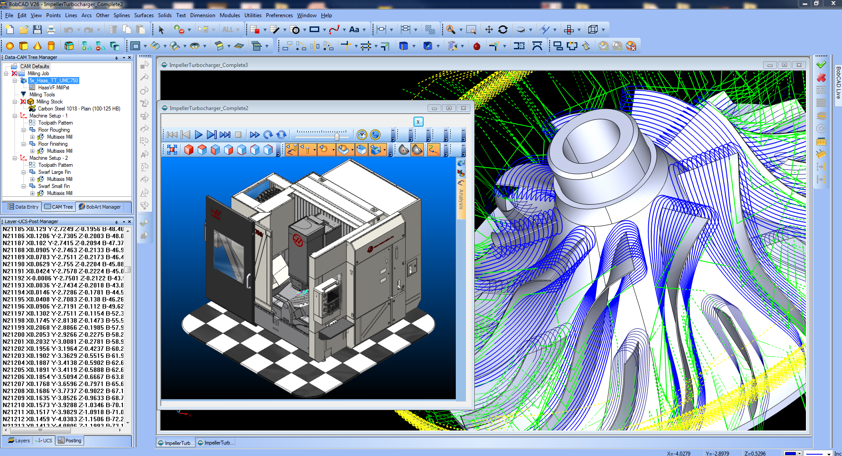Select Floor Finishing in the CAM tree

pyautogui.click(x=54, y=143)
